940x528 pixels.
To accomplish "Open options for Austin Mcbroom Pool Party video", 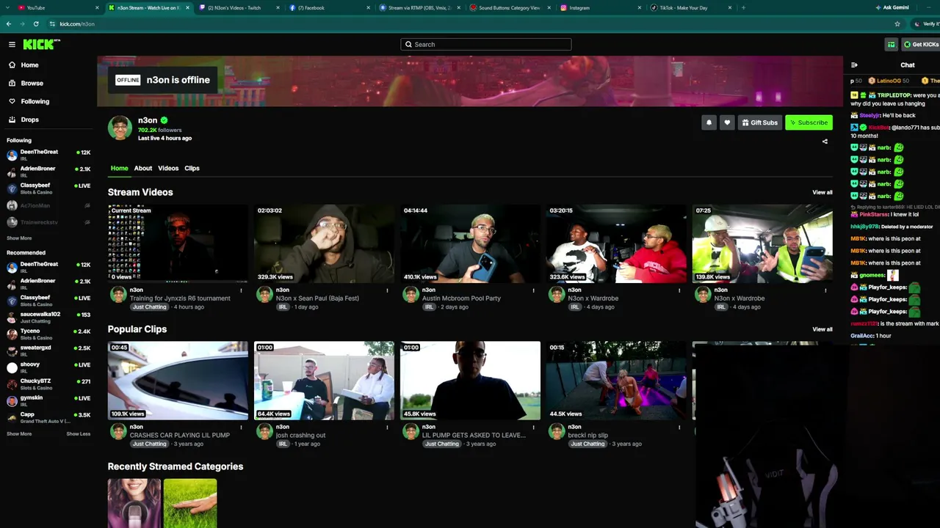I will [533, 291].
